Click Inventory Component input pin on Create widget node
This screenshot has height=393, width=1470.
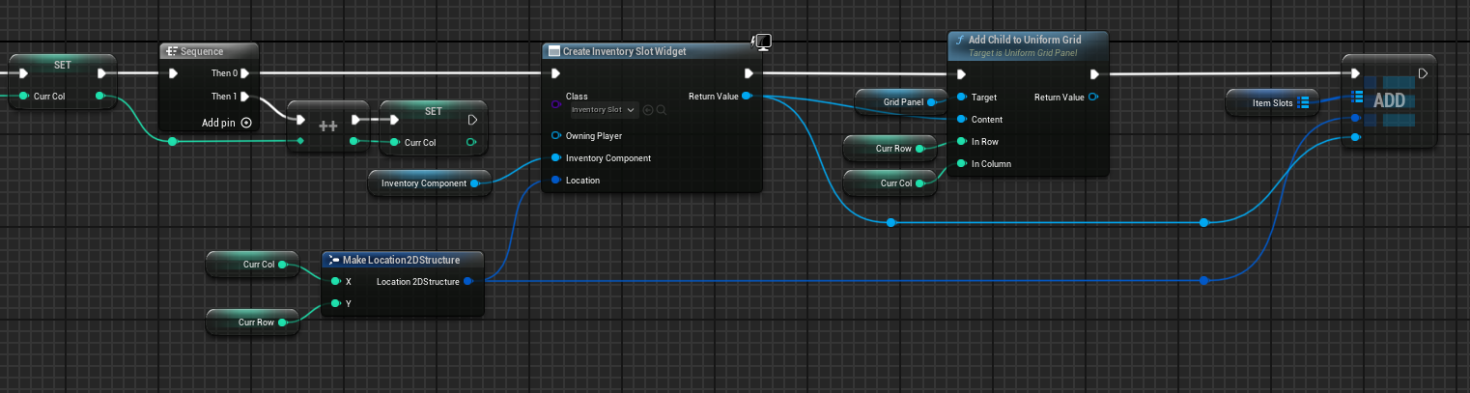tap(555, 158)
